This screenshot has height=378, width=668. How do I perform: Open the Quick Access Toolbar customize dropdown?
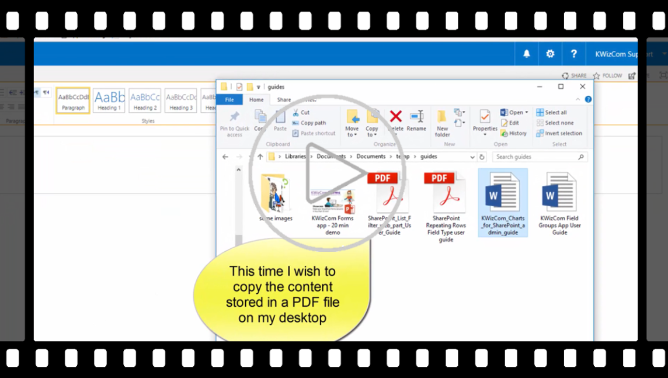[258, 87]
